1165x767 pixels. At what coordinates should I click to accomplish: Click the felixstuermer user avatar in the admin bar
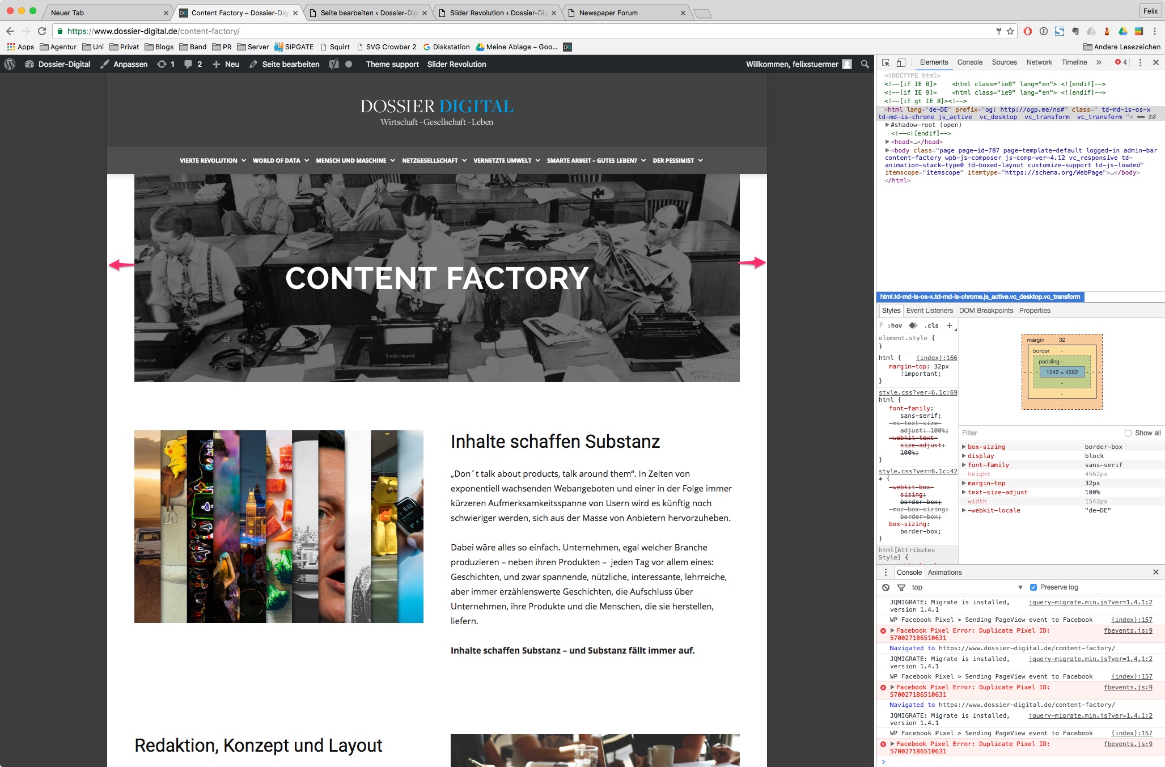point(847,64)
